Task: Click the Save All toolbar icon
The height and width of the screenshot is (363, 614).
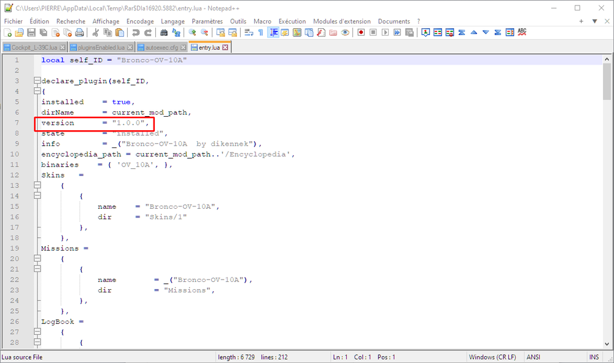Action: pos(44,33)
